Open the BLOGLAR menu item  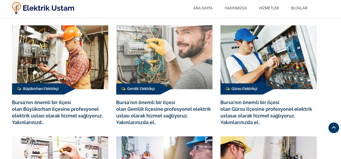[299, 8]
